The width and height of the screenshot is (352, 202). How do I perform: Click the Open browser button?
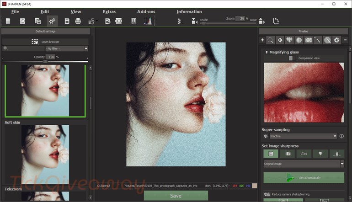tap(45, 42)
